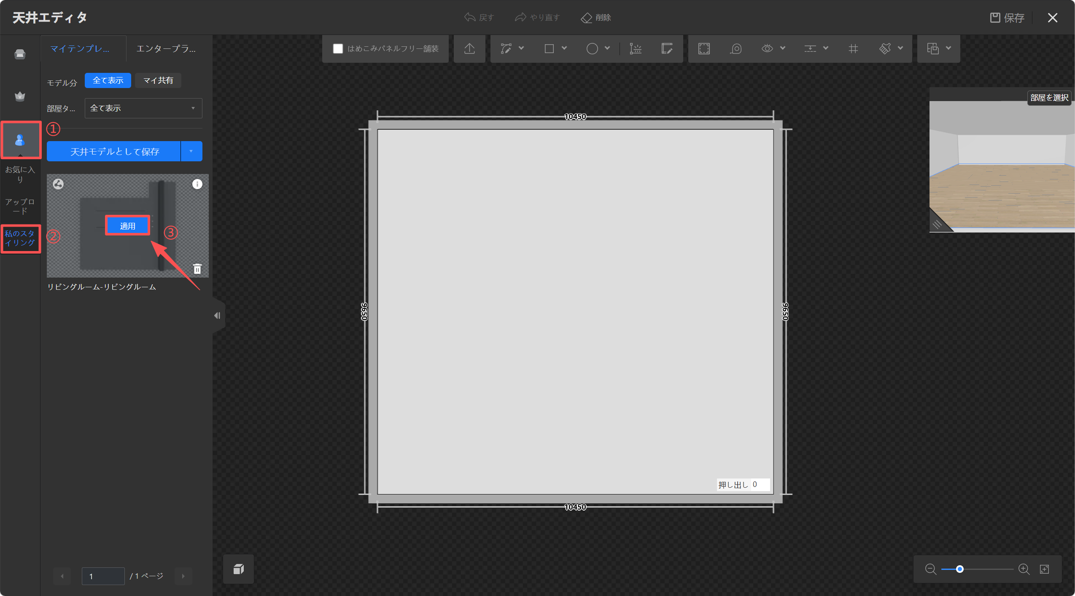Click the やり直す redo button

tap(537, 17)
